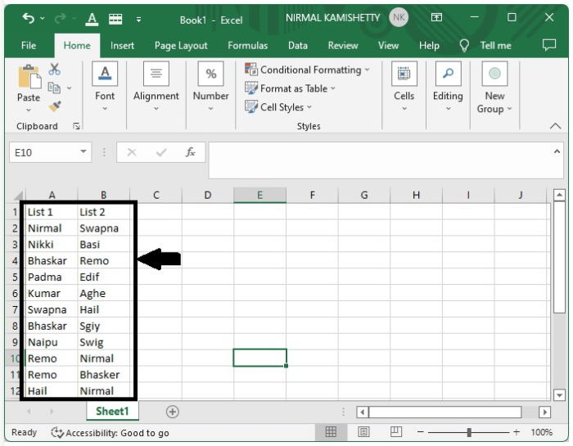Open the Name Box dropdown arrow
The width and height of the screenshot is (573, 446).
tap(83, 151)
